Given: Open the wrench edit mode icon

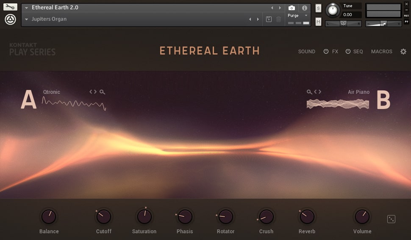Looking at the screenshot, I should click(10, 7).
